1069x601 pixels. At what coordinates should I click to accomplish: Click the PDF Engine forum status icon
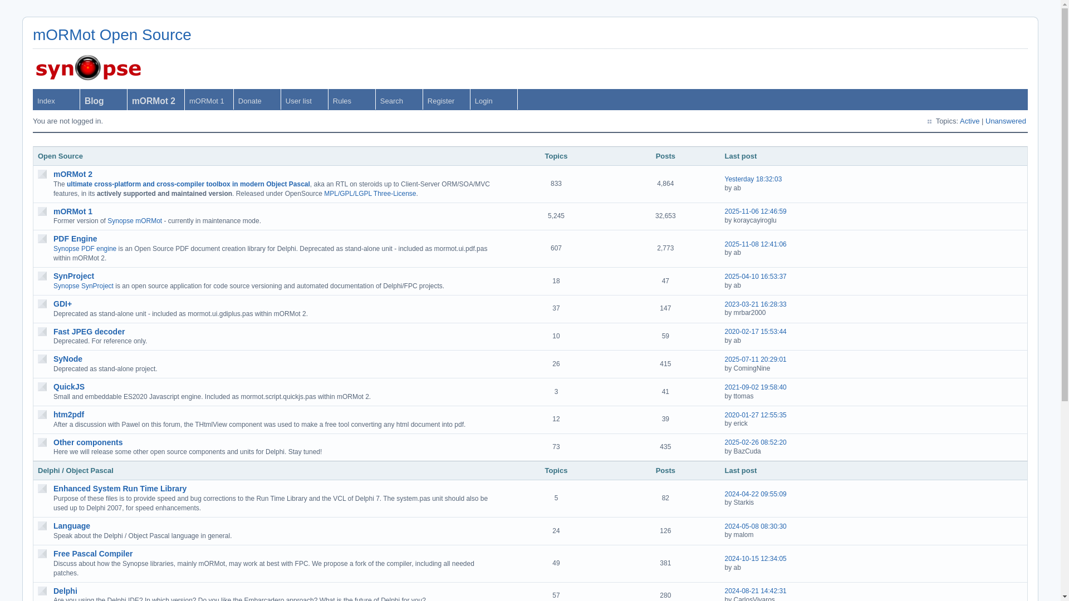42,239
